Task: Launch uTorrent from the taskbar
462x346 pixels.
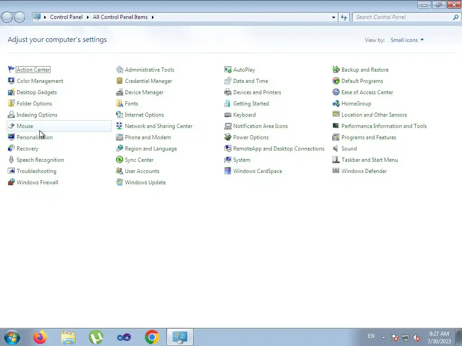Action: pyautogui.click(x=96, y=337)
